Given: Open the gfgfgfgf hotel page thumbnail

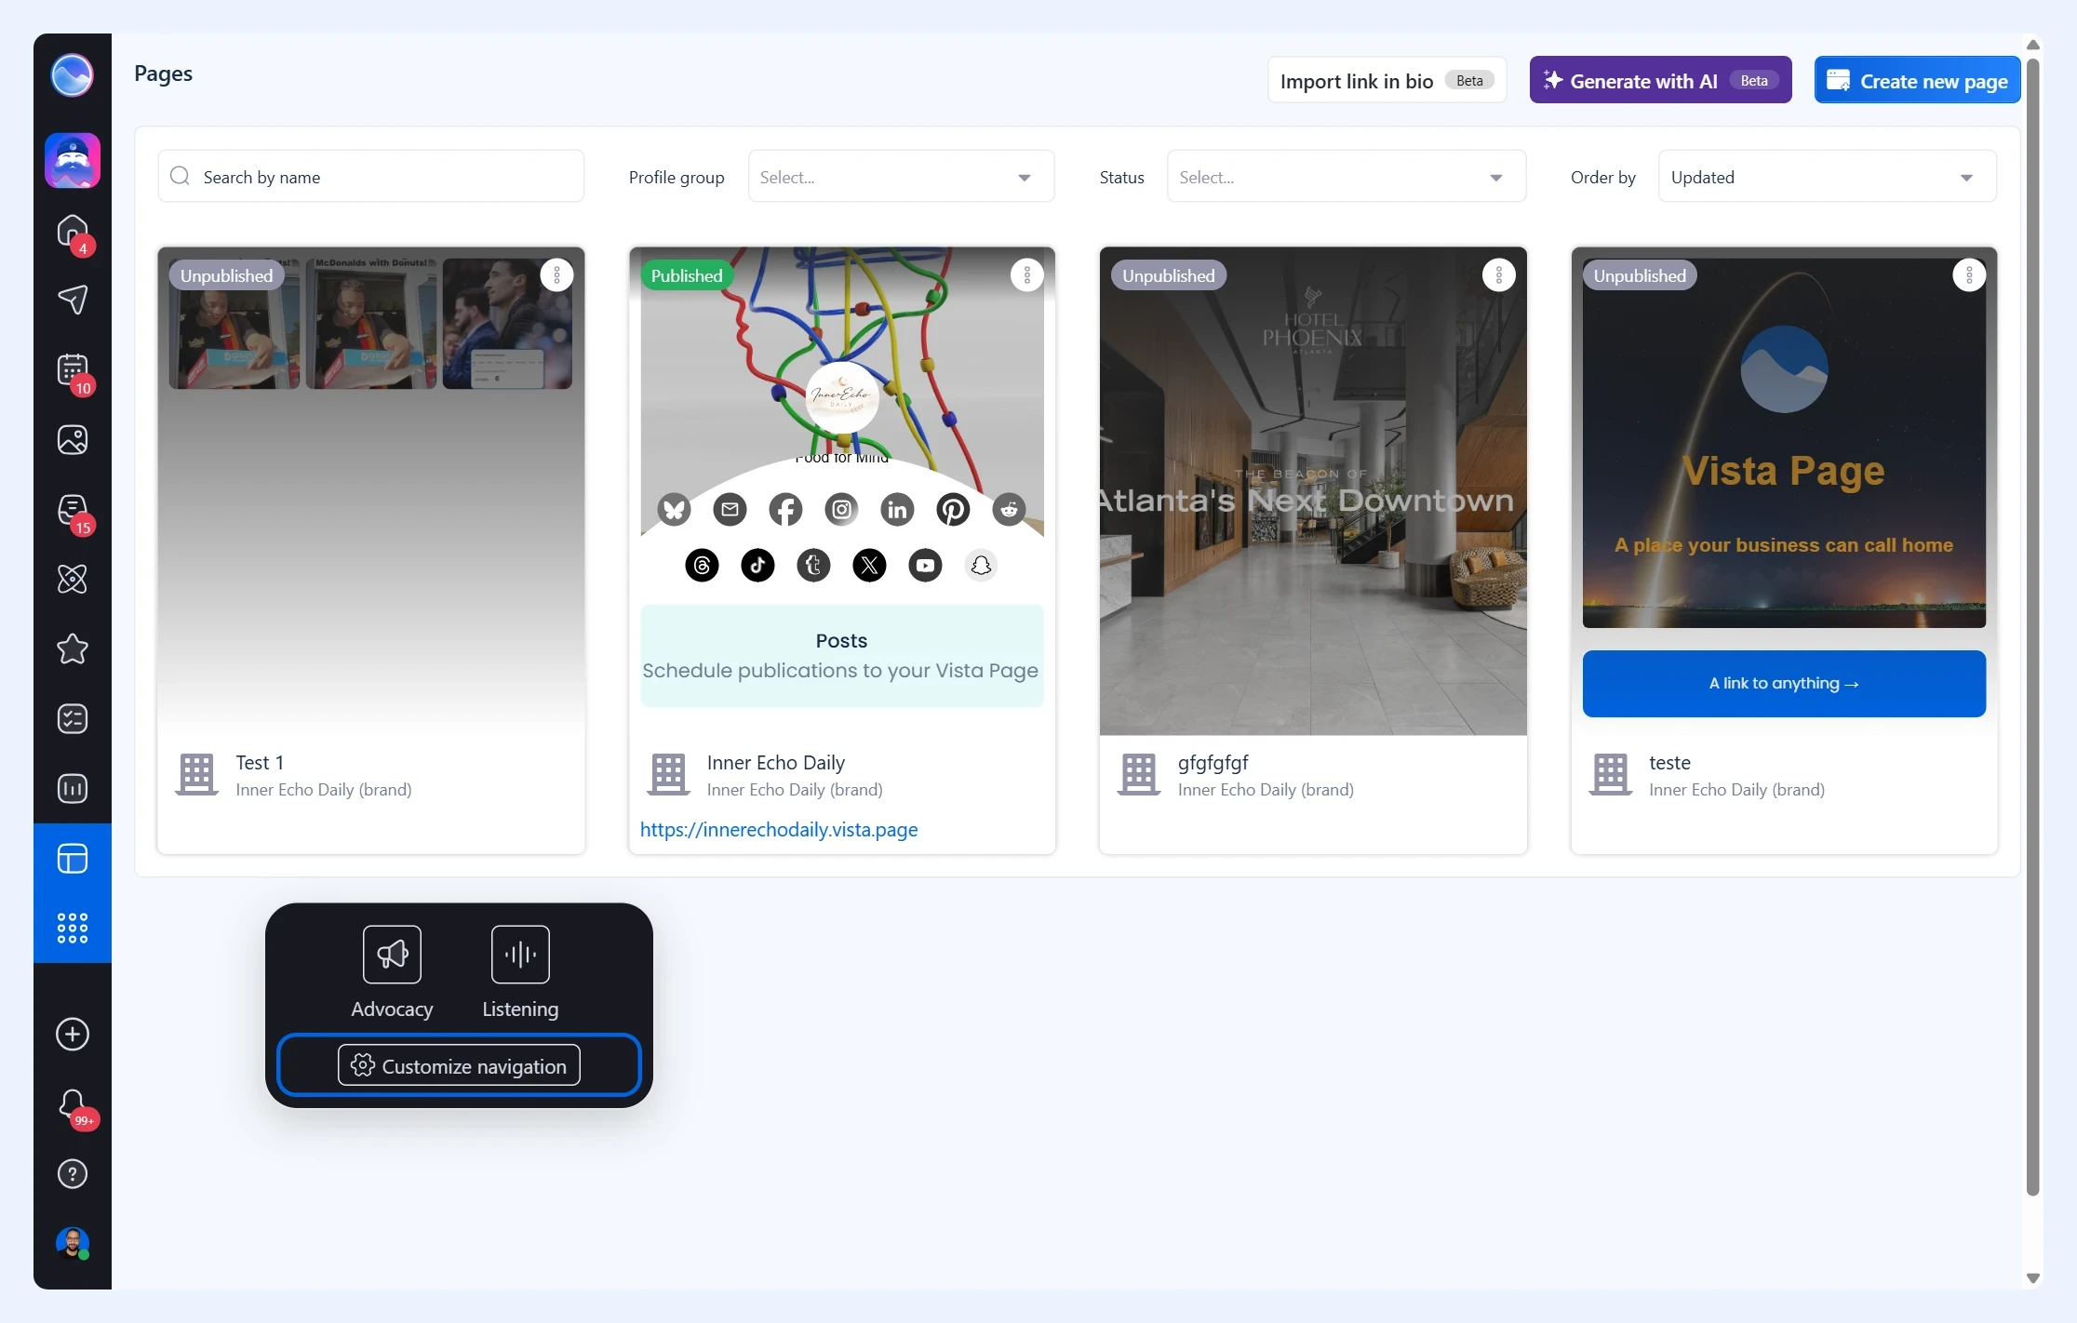Looking at the screenshot, I should pos(1313,491).
